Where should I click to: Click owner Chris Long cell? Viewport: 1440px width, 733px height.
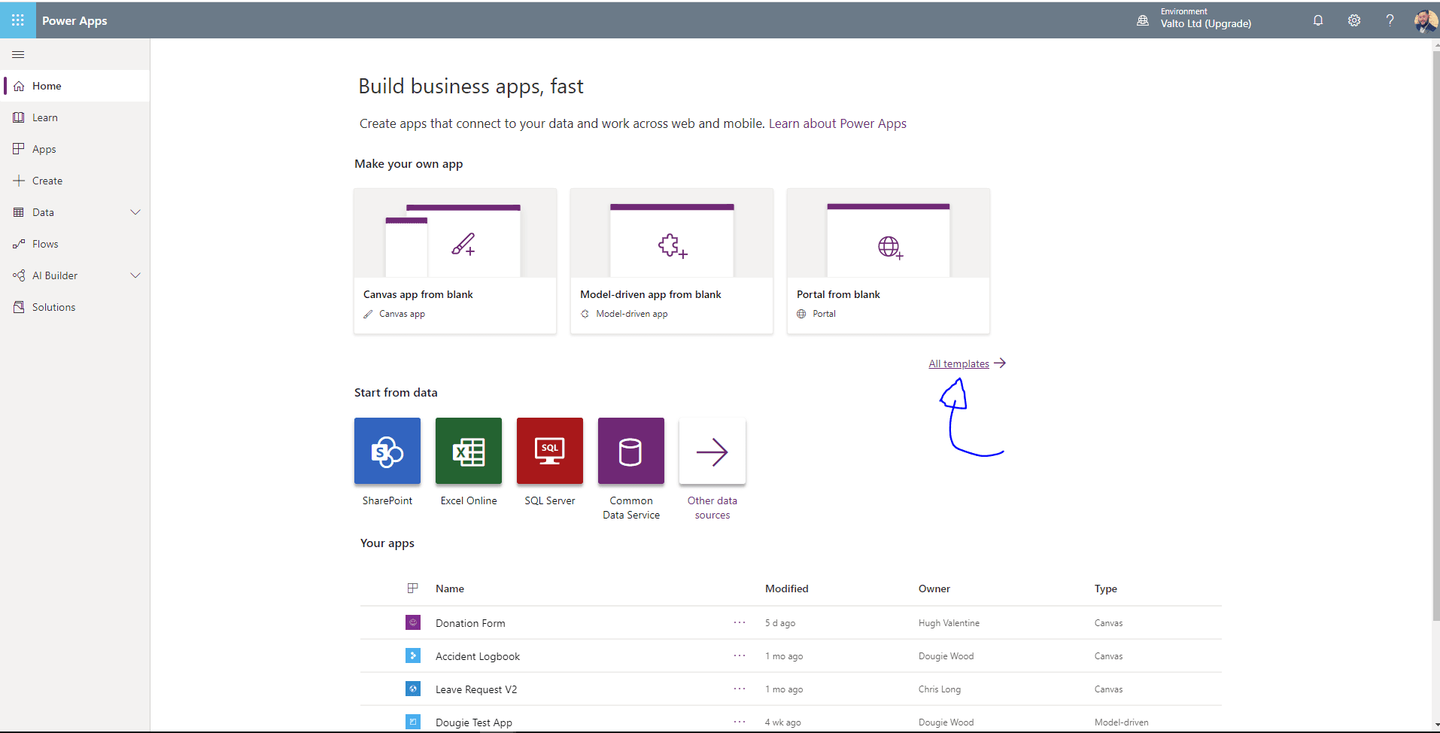(x=939, y=689)
